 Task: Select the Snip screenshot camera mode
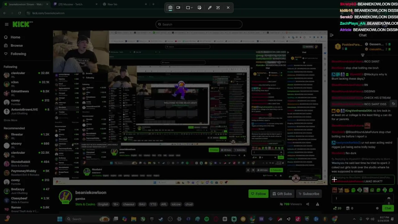click(170, 7)
